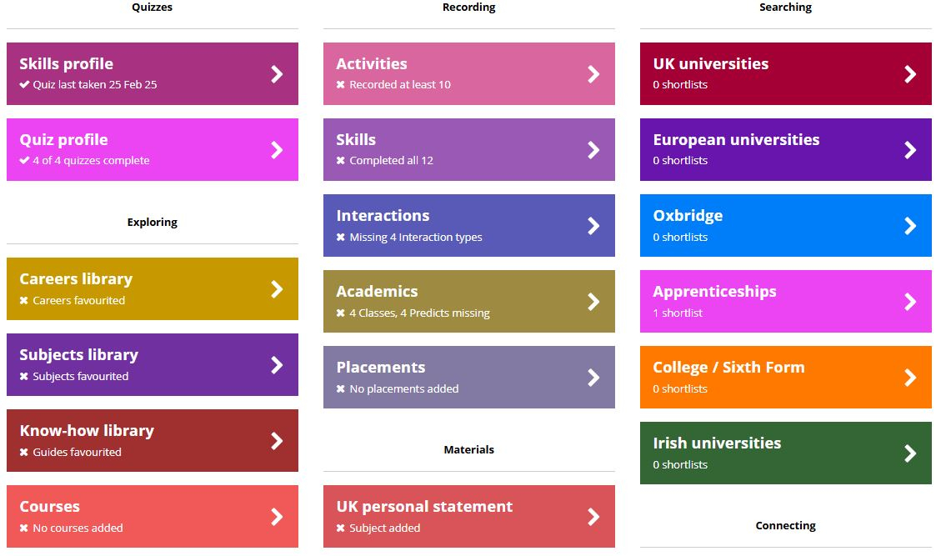Click the cross icon beside No courses added

pos(24,528)
